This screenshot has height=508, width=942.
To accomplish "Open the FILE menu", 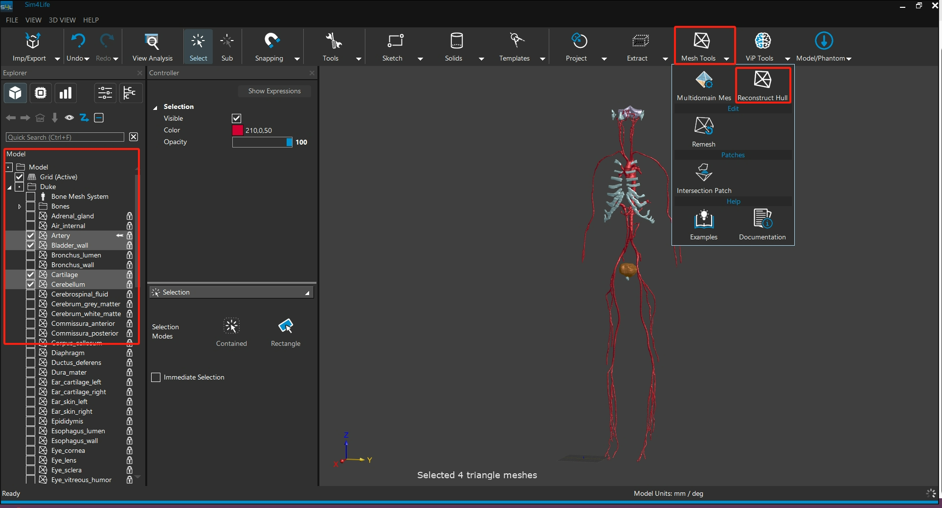I will (12, 20).
